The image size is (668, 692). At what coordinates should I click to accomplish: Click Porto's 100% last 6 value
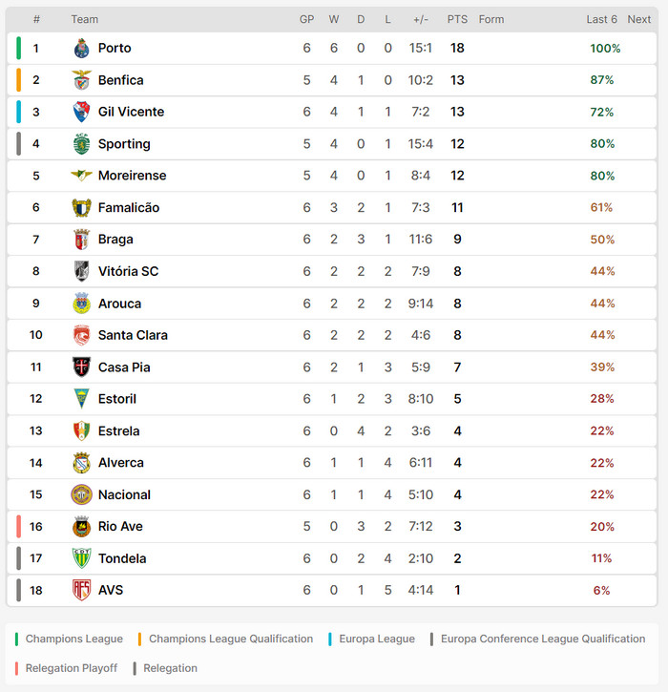605,49
